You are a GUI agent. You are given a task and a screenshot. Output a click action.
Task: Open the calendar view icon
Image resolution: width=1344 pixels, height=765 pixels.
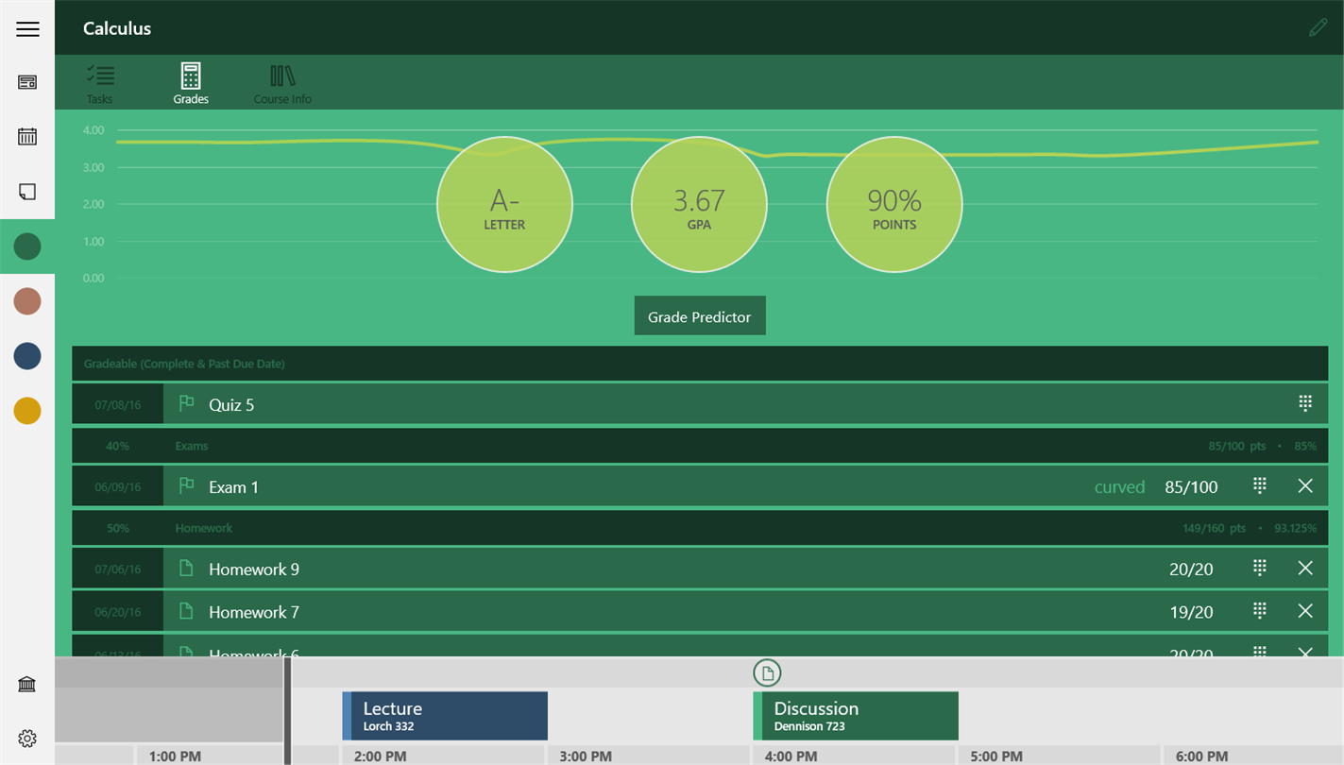click(x=27, y=137)
